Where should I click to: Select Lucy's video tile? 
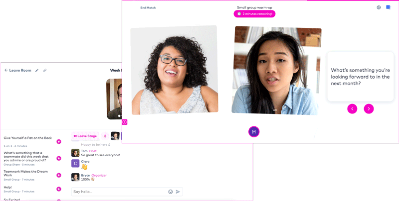pos(276,70)
